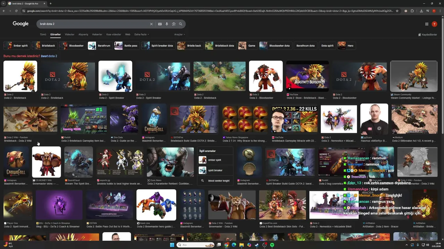Clear the search box with X icon

(151, 24)
